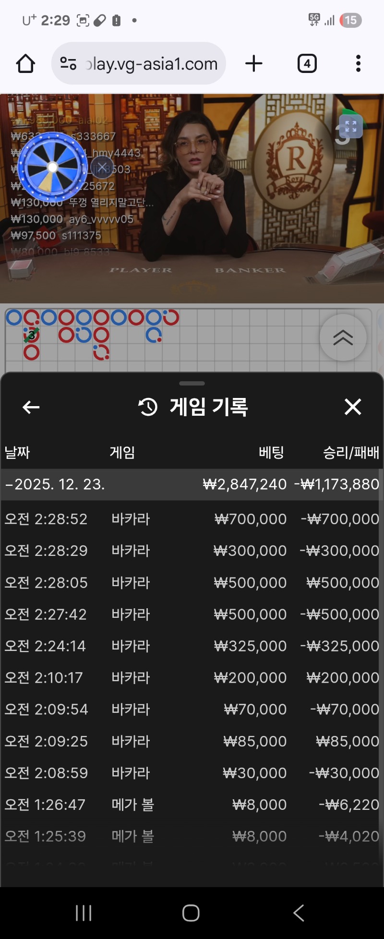Screen dimensions: 384x939
Task: Open the browser three-dot menu
Action: pyautogui.click(x=358, y=63)
